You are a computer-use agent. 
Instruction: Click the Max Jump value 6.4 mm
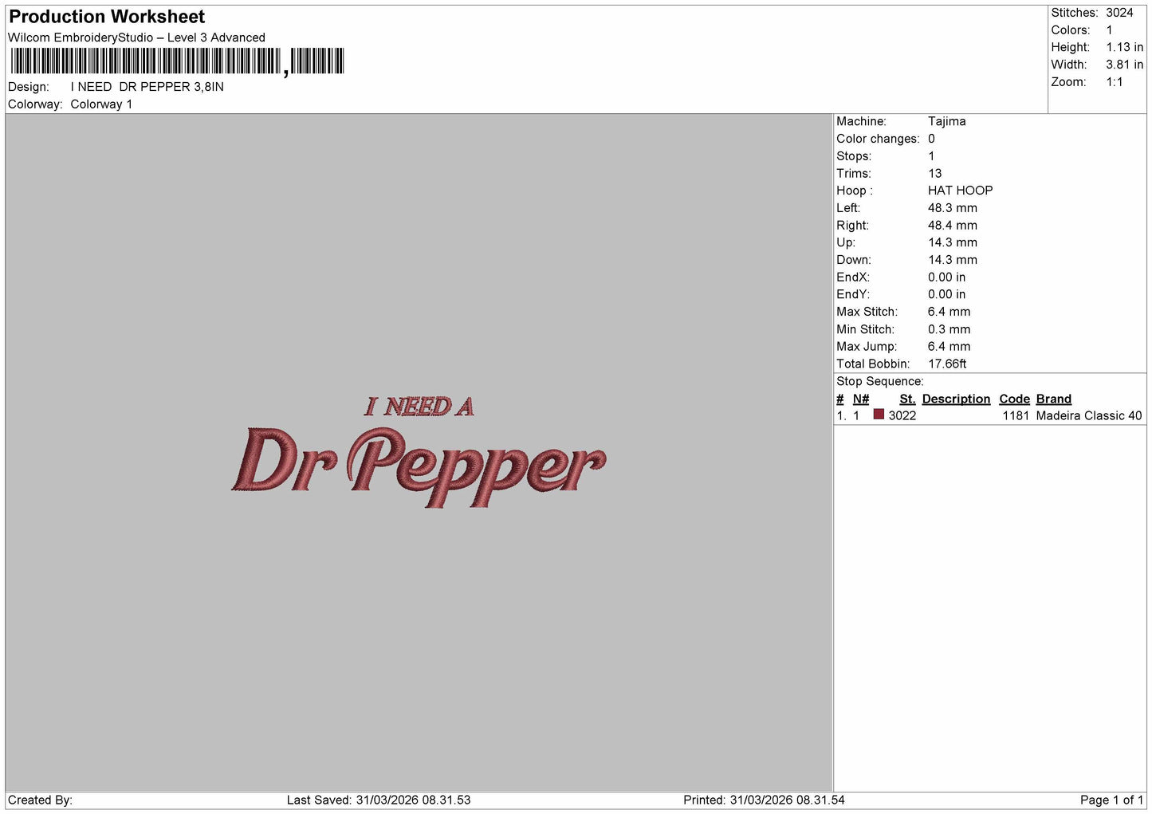coord(949,347)
